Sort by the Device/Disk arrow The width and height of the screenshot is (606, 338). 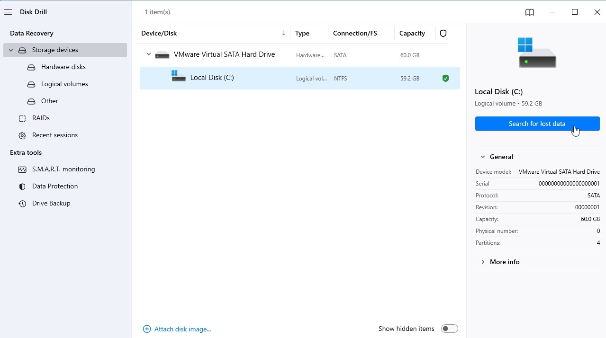[284, 33]
